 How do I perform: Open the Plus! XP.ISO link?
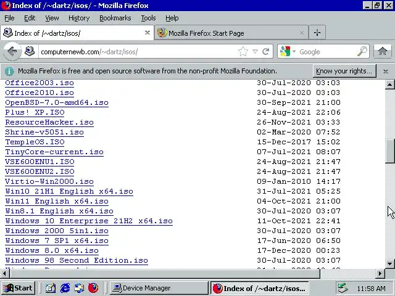[x=35, y=112]
